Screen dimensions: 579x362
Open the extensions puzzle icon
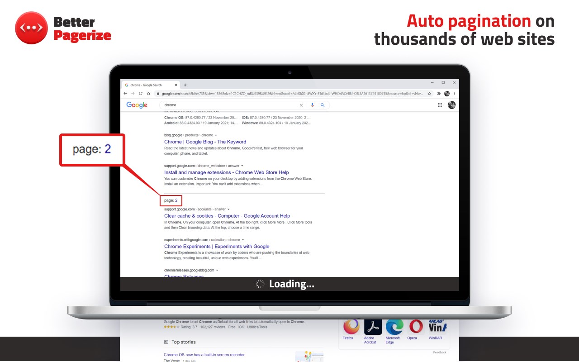click(439, 94)
